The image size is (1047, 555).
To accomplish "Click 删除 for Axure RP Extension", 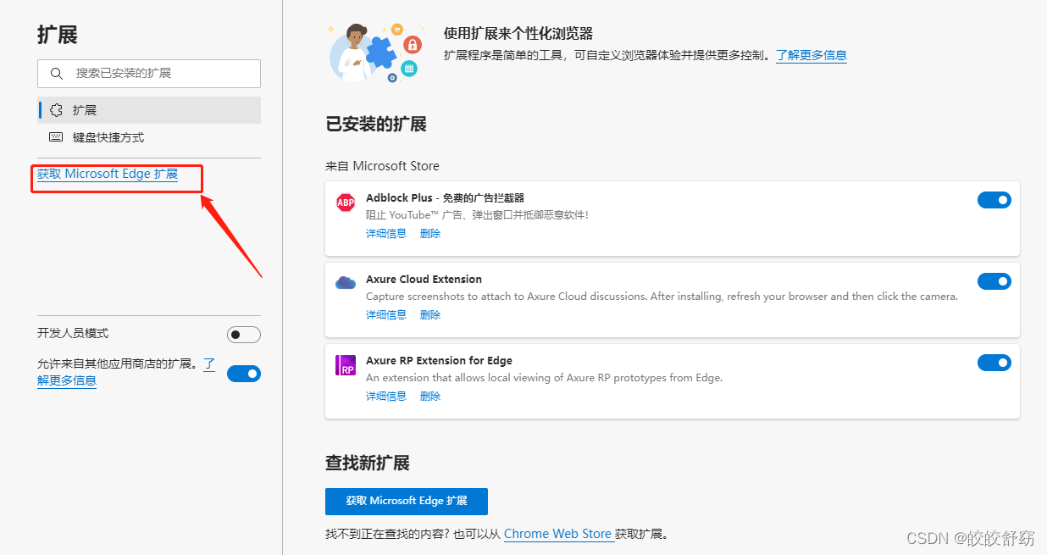I will click(x=430, y=397).
